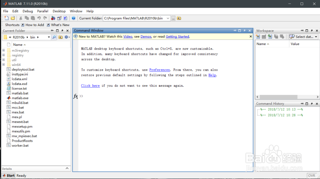The image size is (320, 179).
Task: Click the Delete variable icon in Workspace
Action: pos(282,37)
